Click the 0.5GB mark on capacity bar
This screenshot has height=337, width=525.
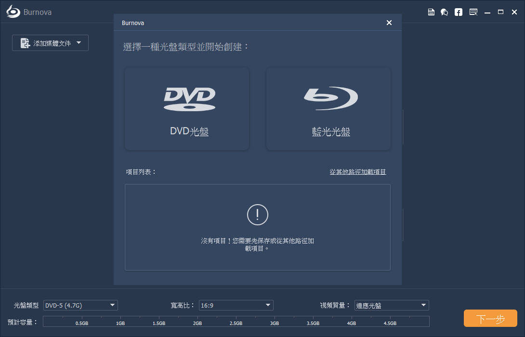click(82, 323)
